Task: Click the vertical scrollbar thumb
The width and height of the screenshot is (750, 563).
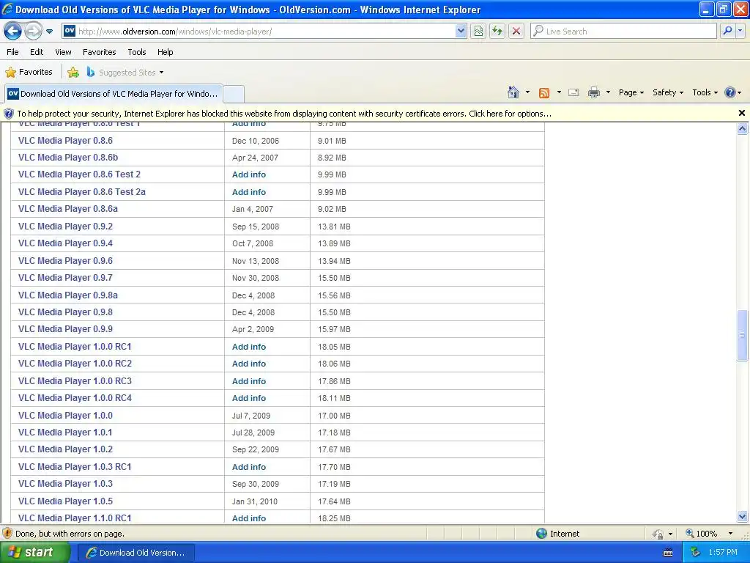Action: tap(743, 335)
